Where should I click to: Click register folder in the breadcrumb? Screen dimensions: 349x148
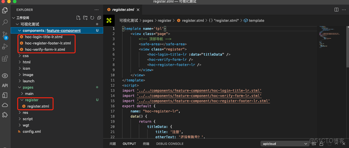pyautogui.click(x=165, y=21)
